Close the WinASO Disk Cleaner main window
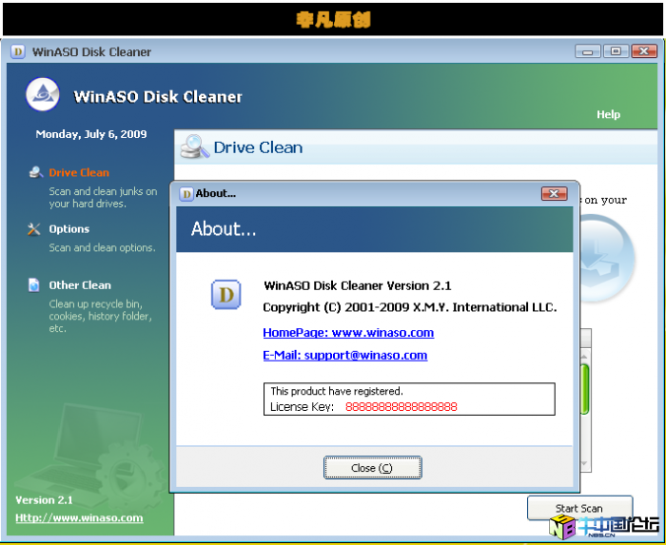This screenshot has width=666, height=545. [644, 51]
